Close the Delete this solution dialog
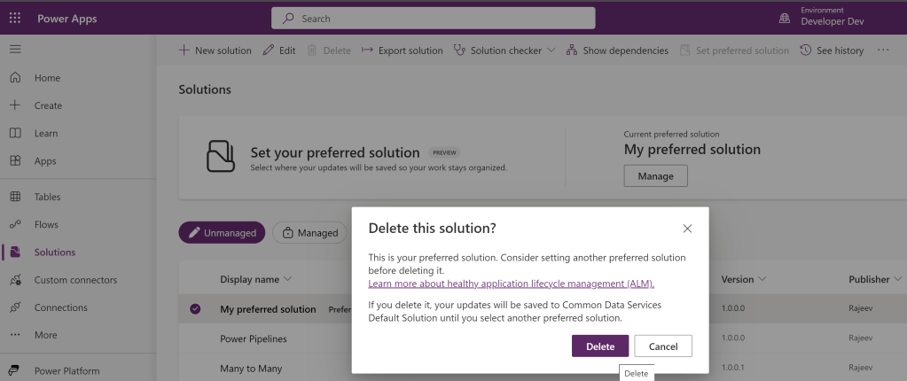The image size is (907, 381). coord(687,229)
